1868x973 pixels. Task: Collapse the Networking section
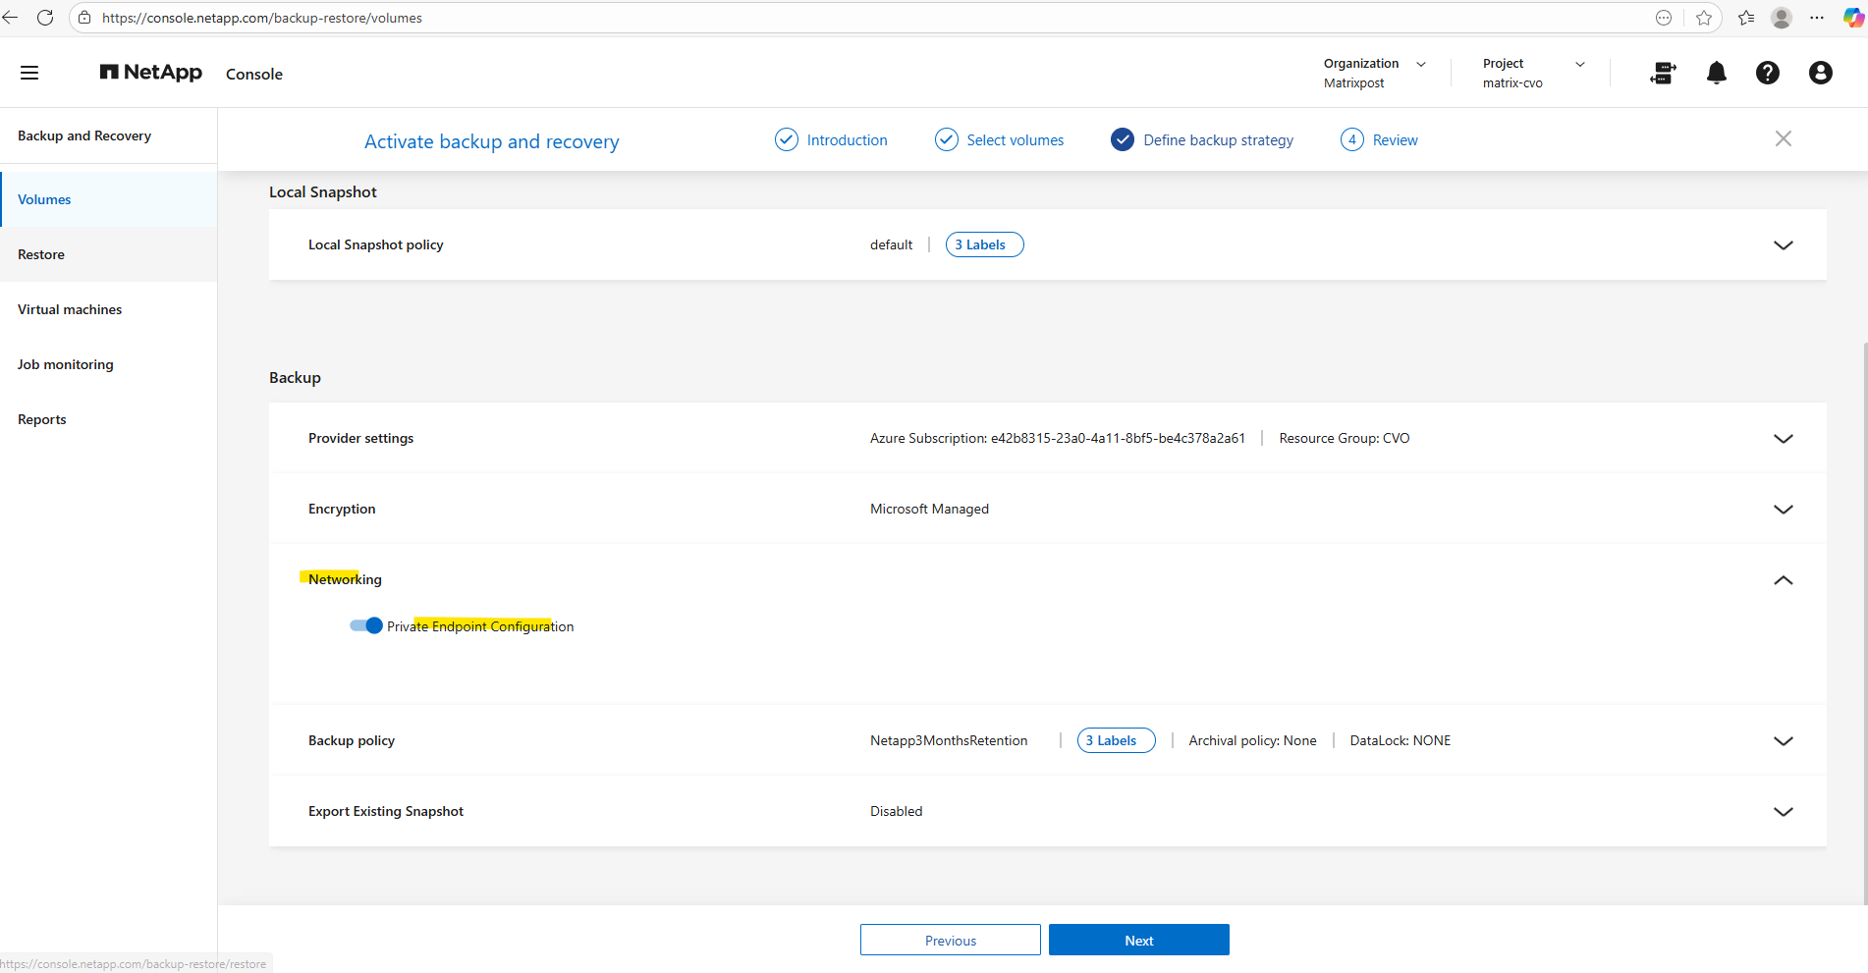(1783, 580)
